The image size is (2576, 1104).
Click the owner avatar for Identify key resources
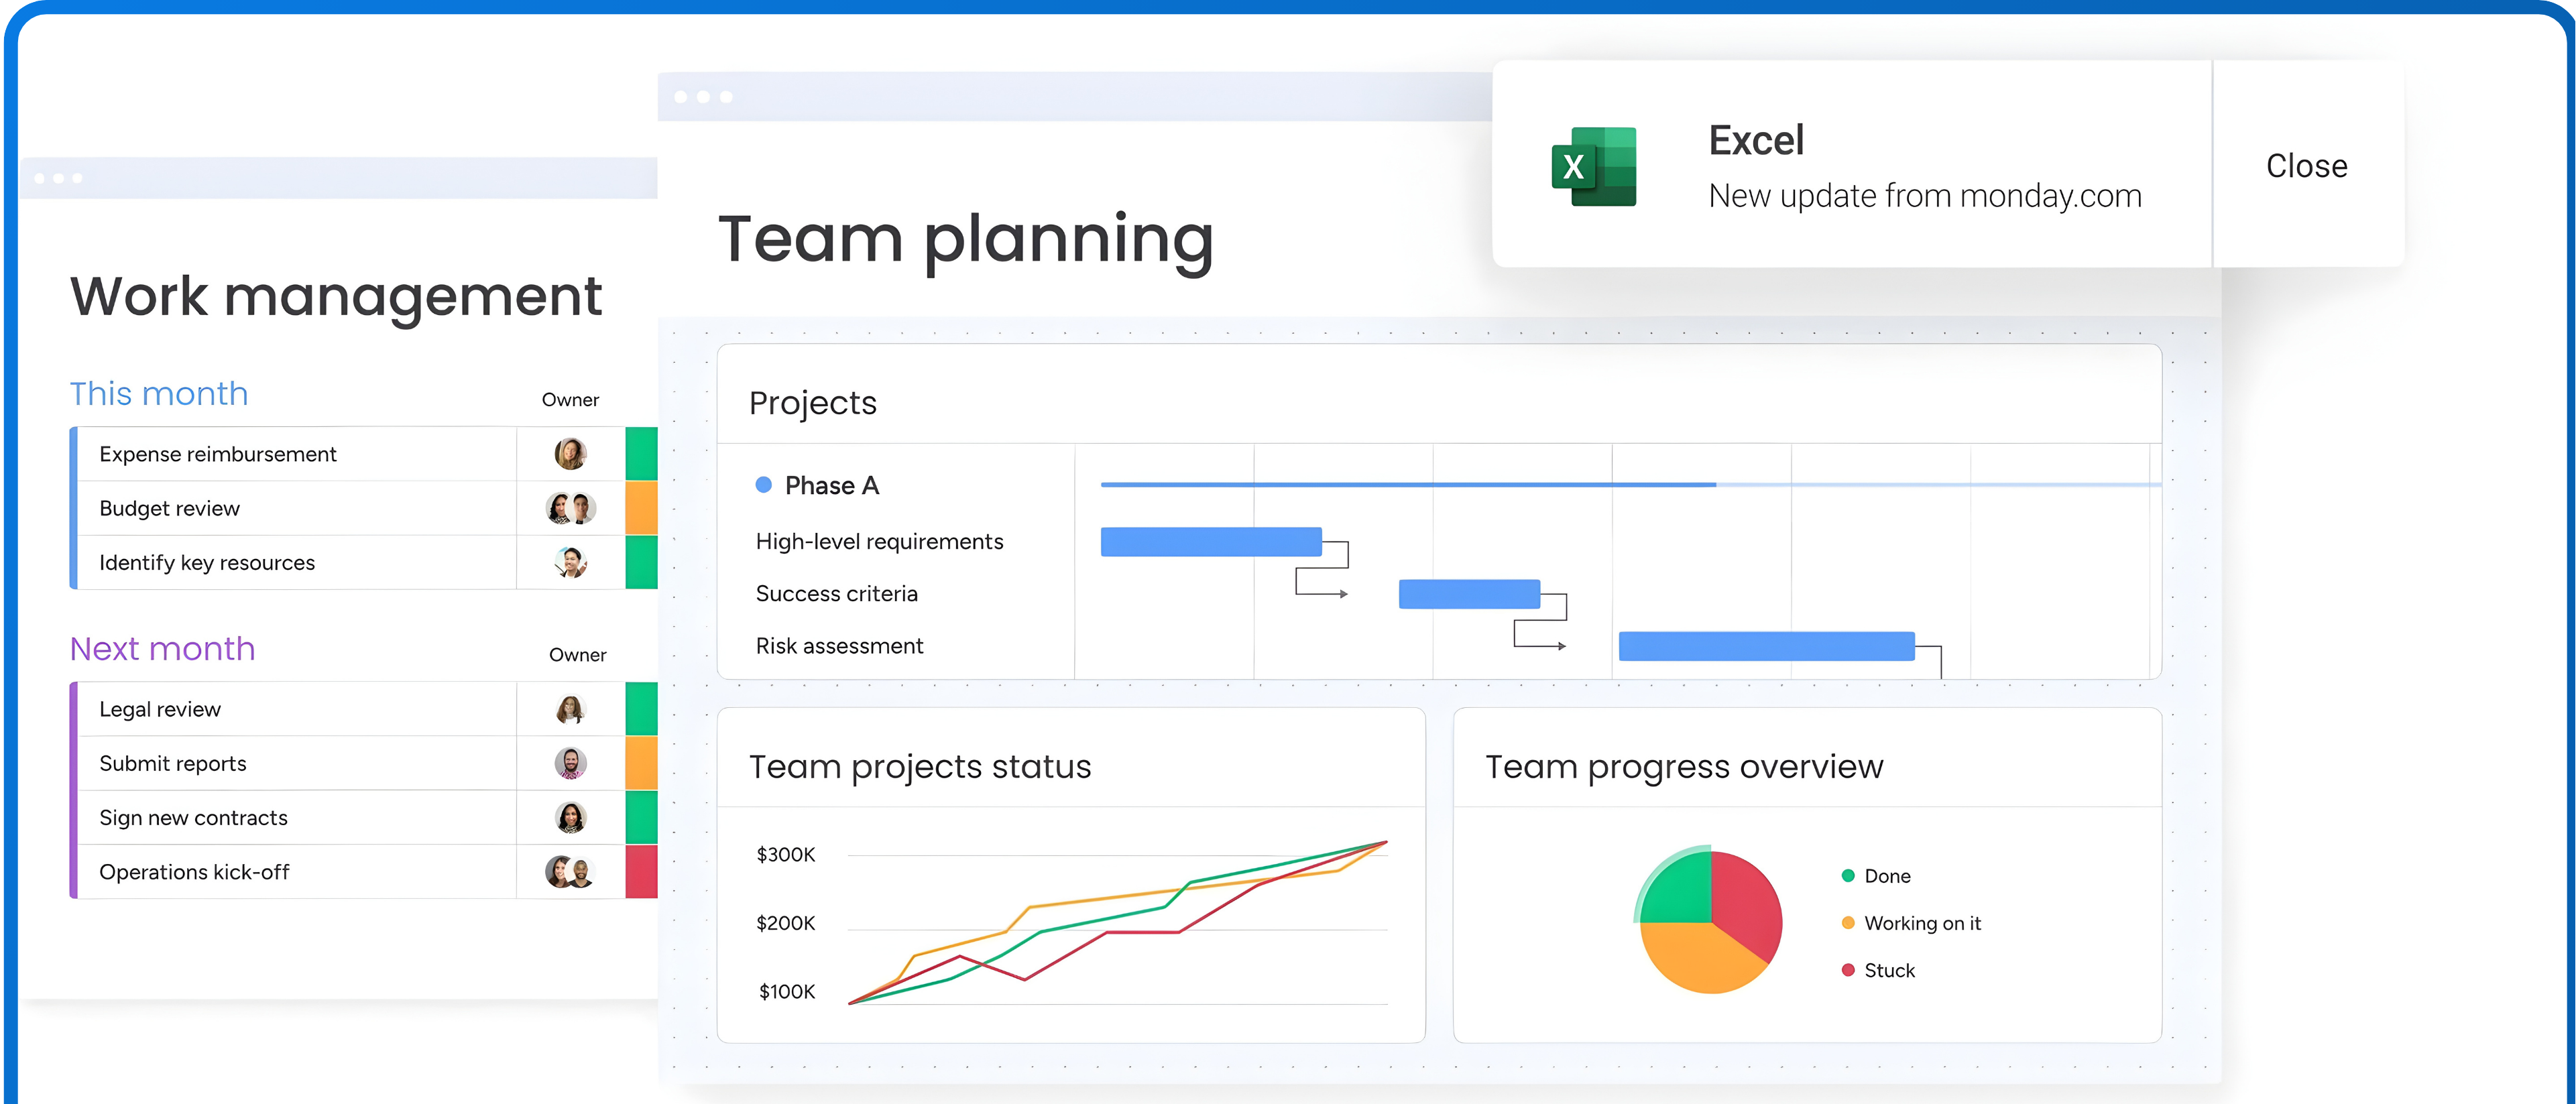pos(570,562)
